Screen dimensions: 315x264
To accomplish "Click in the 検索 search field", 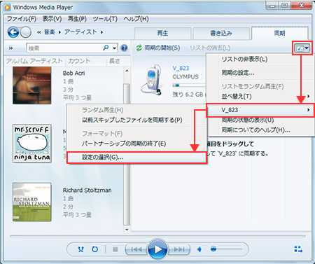I will 65,48.
